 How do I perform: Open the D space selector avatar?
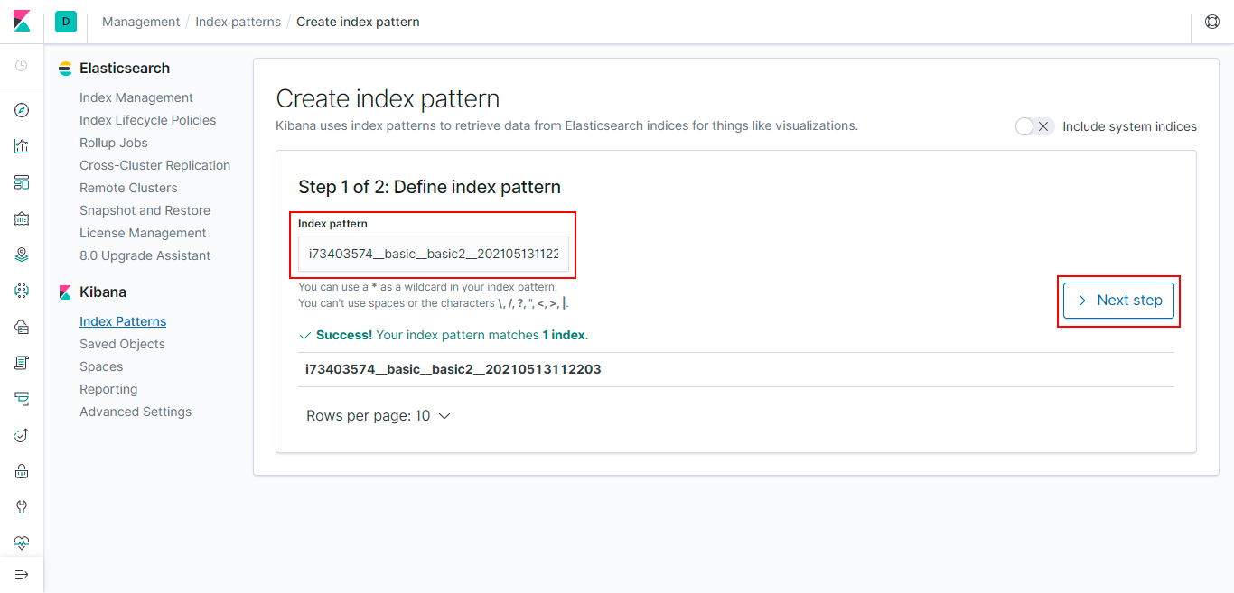[x=66, y=22]
